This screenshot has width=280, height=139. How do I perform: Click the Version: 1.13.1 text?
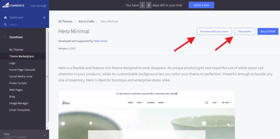pyautogui.click(x=67, y=49)
